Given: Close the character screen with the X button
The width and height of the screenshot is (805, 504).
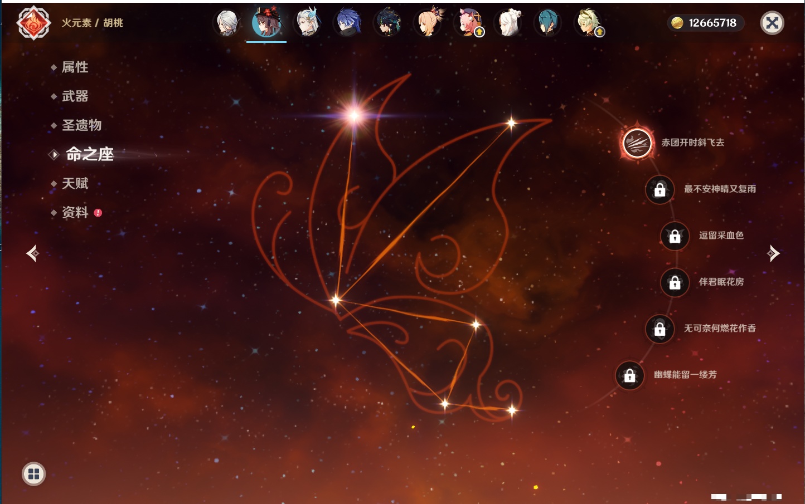Looking at the screenshot, I should [772, 23].
